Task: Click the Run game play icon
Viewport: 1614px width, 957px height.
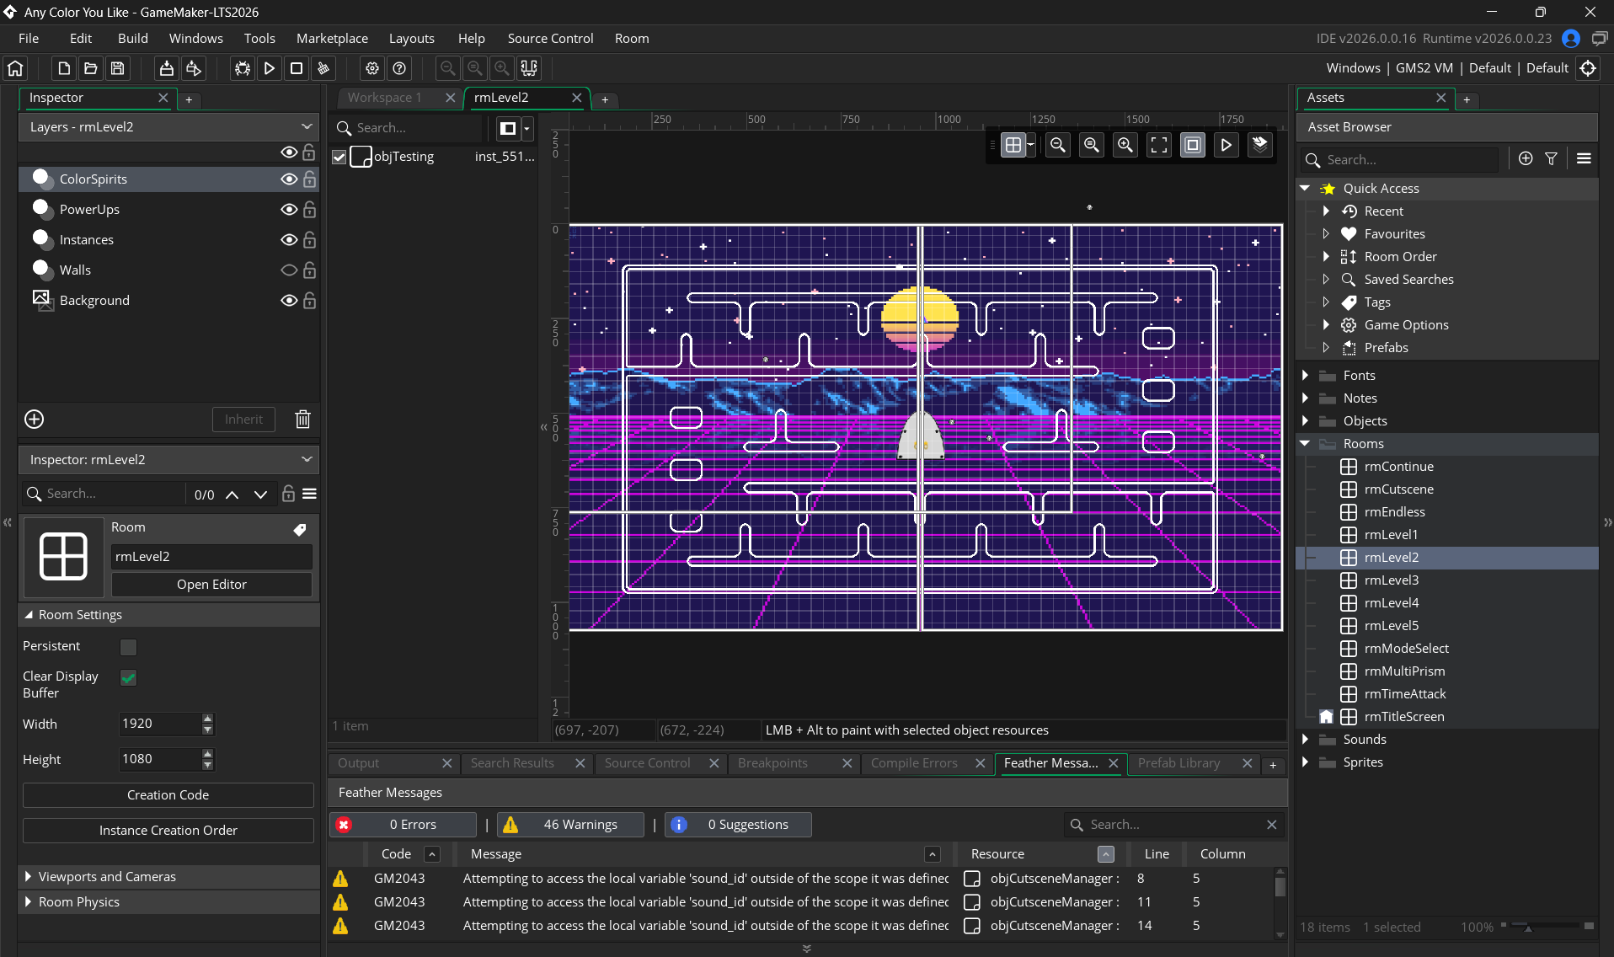Action: pyautogui.click(x=270, y=68)
